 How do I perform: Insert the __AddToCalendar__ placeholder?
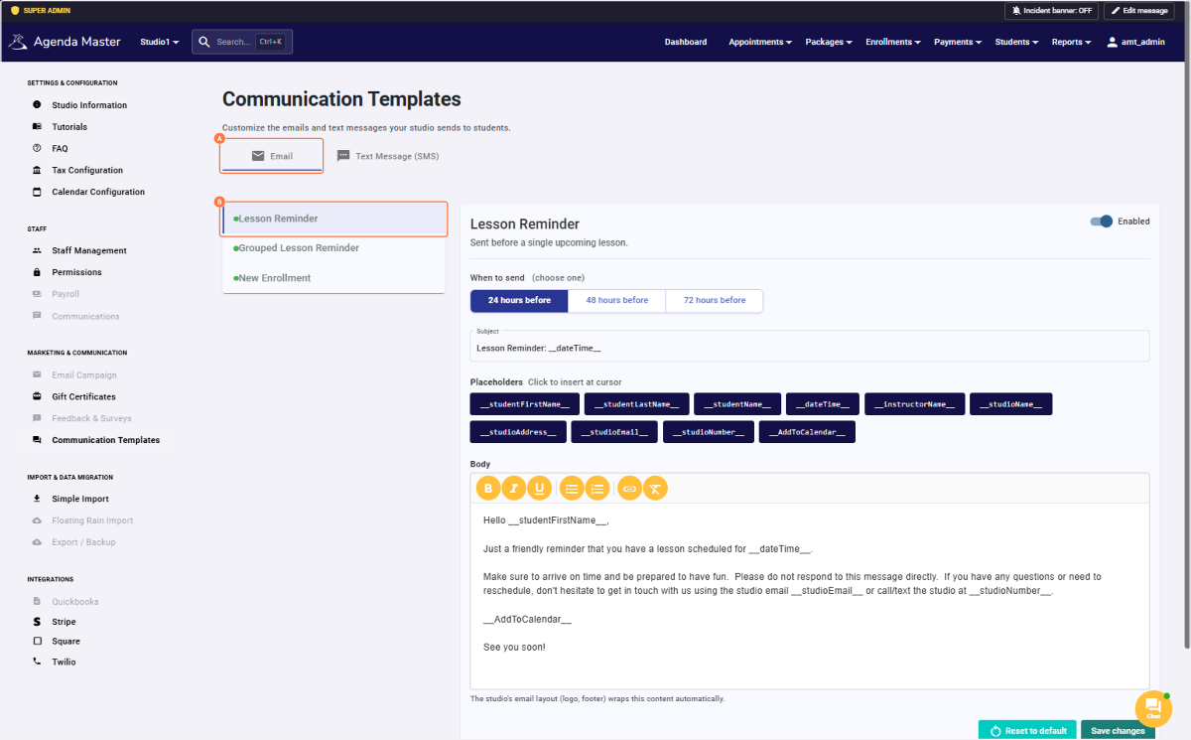pos(807,432)
